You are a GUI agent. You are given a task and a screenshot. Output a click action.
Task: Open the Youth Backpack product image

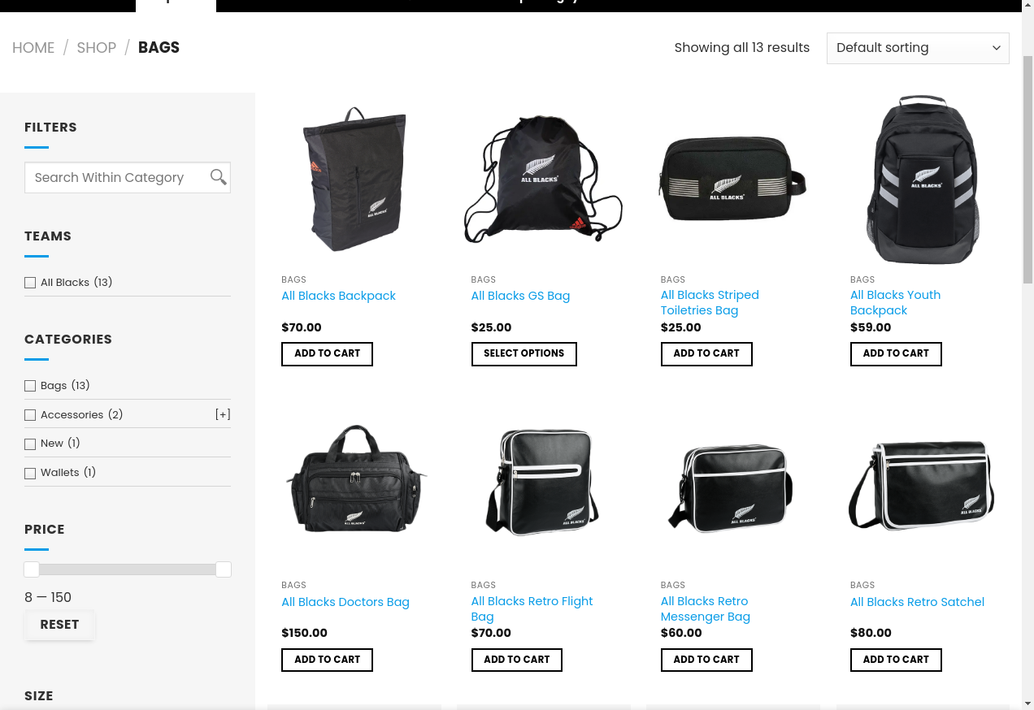click(x=923, y=180)
